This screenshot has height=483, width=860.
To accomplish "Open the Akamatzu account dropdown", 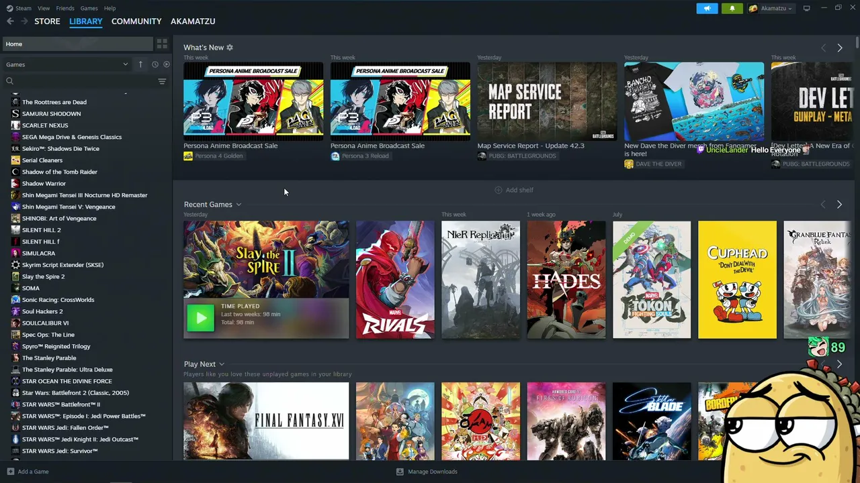I will tap(770, 8).
